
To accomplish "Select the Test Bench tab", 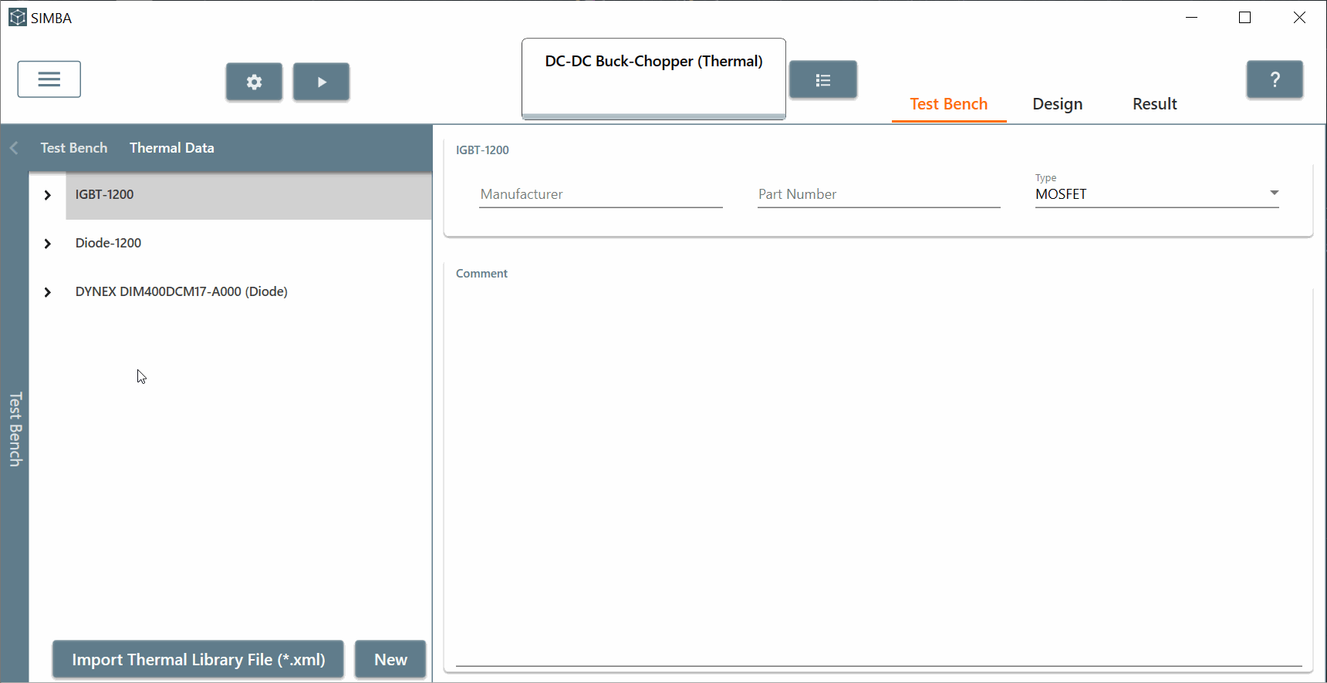I will [x=948, y=104].
